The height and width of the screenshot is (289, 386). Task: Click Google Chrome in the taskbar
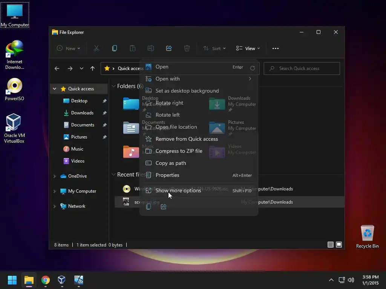[x=46, y=280]
